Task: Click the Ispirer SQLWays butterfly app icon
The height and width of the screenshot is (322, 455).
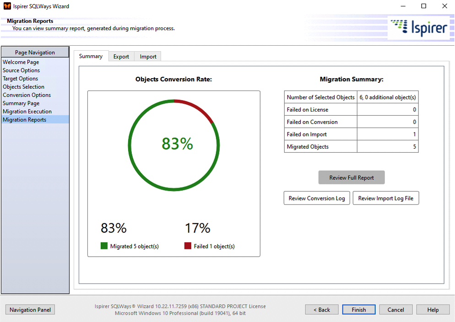Action: pos(7,6)
